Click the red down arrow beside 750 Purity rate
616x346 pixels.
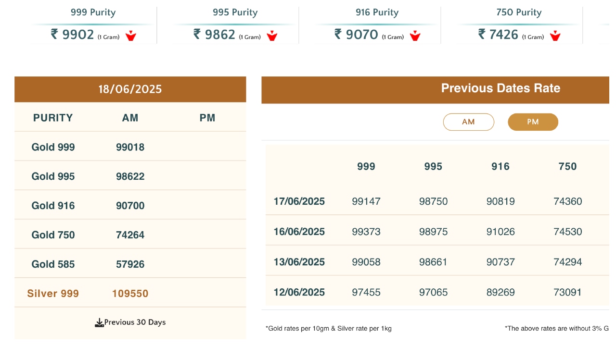tap(555, 36)
